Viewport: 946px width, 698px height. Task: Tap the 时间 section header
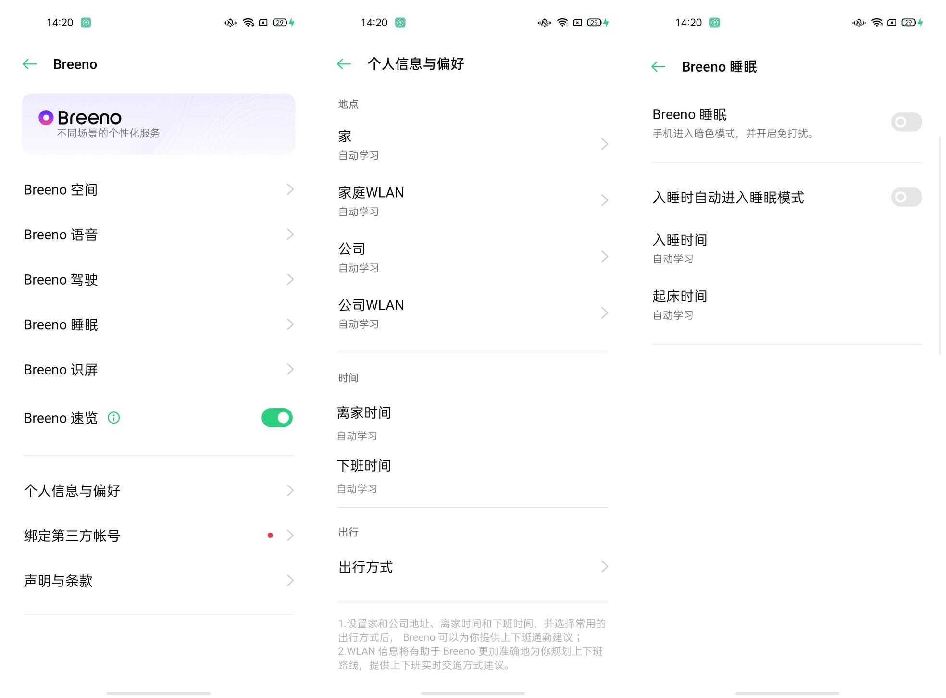pos(348,378)
